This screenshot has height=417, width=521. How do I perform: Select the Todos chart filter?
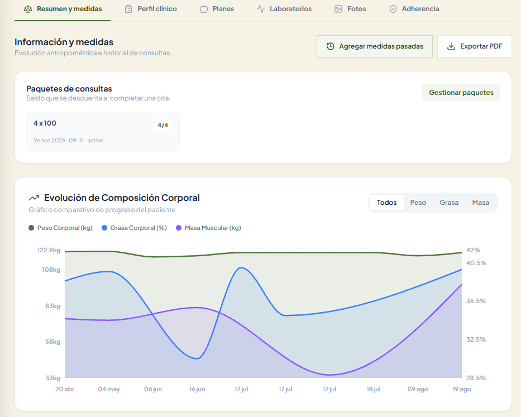[x=386, y=202]
